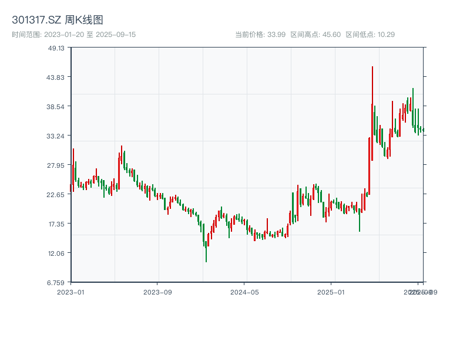The width and height of the screenshot is (470, 352).
Task: Click the 区间高点 45.60 label
Action: [315, 35]
